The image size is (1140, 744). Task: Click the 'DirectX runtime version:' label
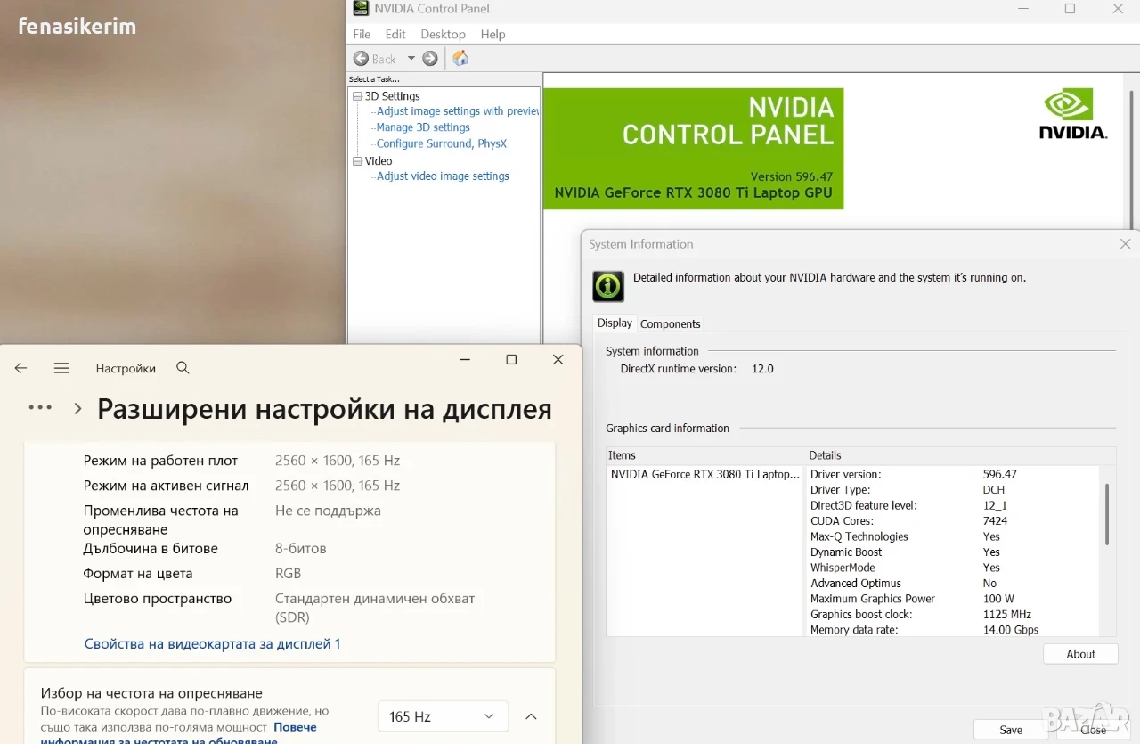click(x=679, y=369)
